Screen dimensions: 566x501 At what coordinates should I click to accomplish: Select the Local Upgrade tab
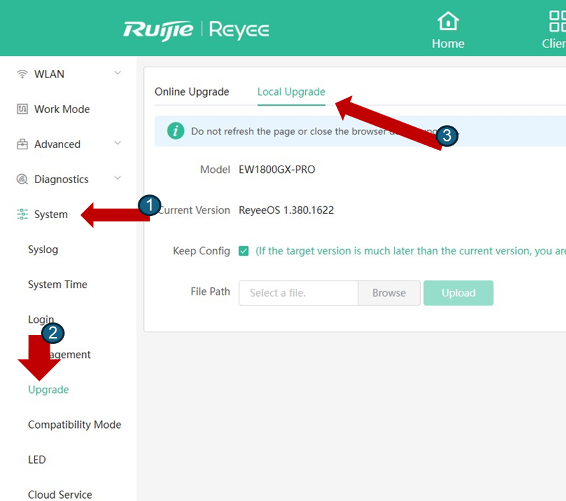pos(291,92)
